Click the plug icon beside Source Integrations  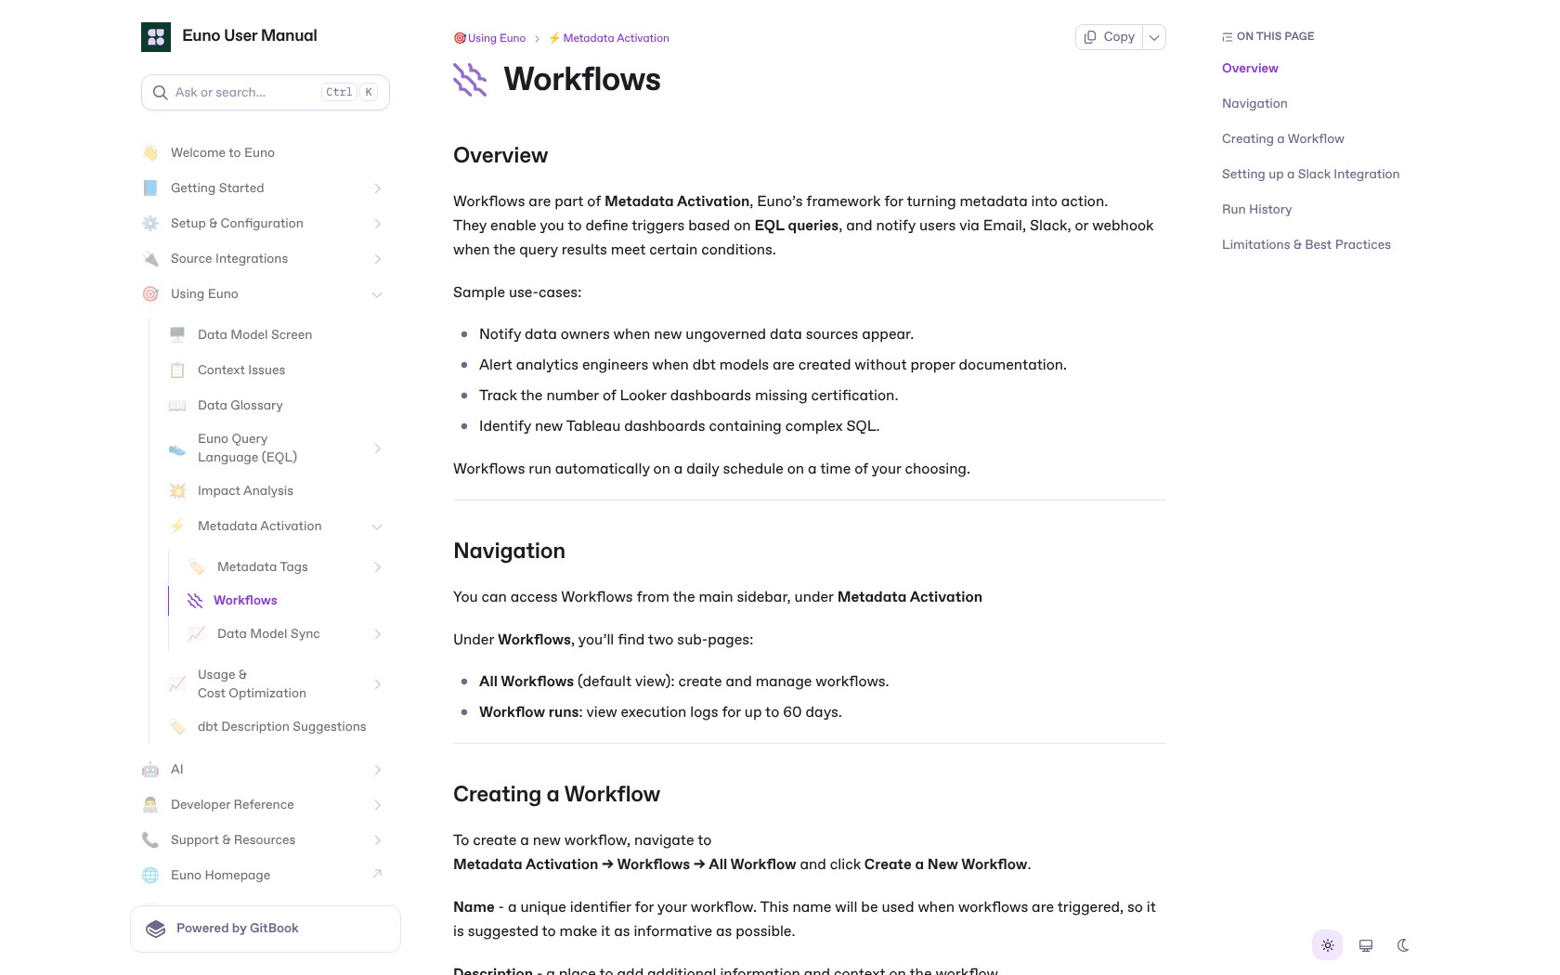(150, 259)
